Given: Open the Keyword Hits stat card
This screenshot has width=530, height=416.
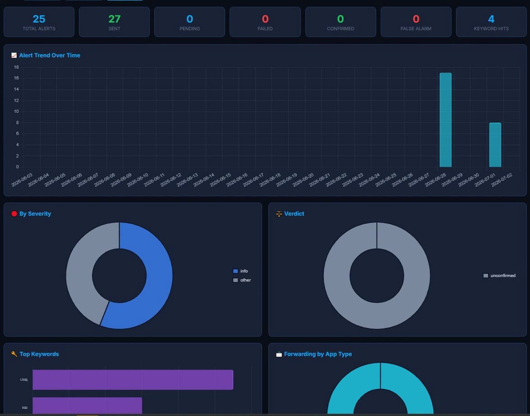Looking at the screenshot, I should pos(491,22).
